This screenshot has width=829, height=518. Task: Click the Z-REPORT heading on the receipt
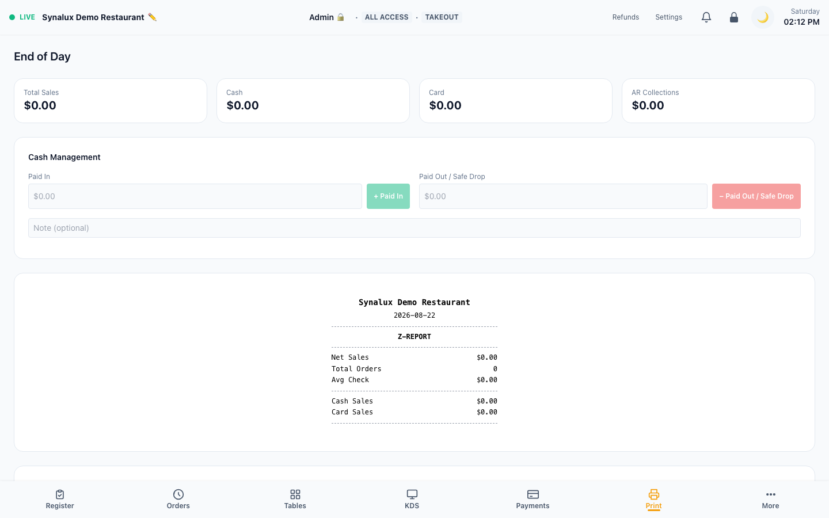click(414, 337)
